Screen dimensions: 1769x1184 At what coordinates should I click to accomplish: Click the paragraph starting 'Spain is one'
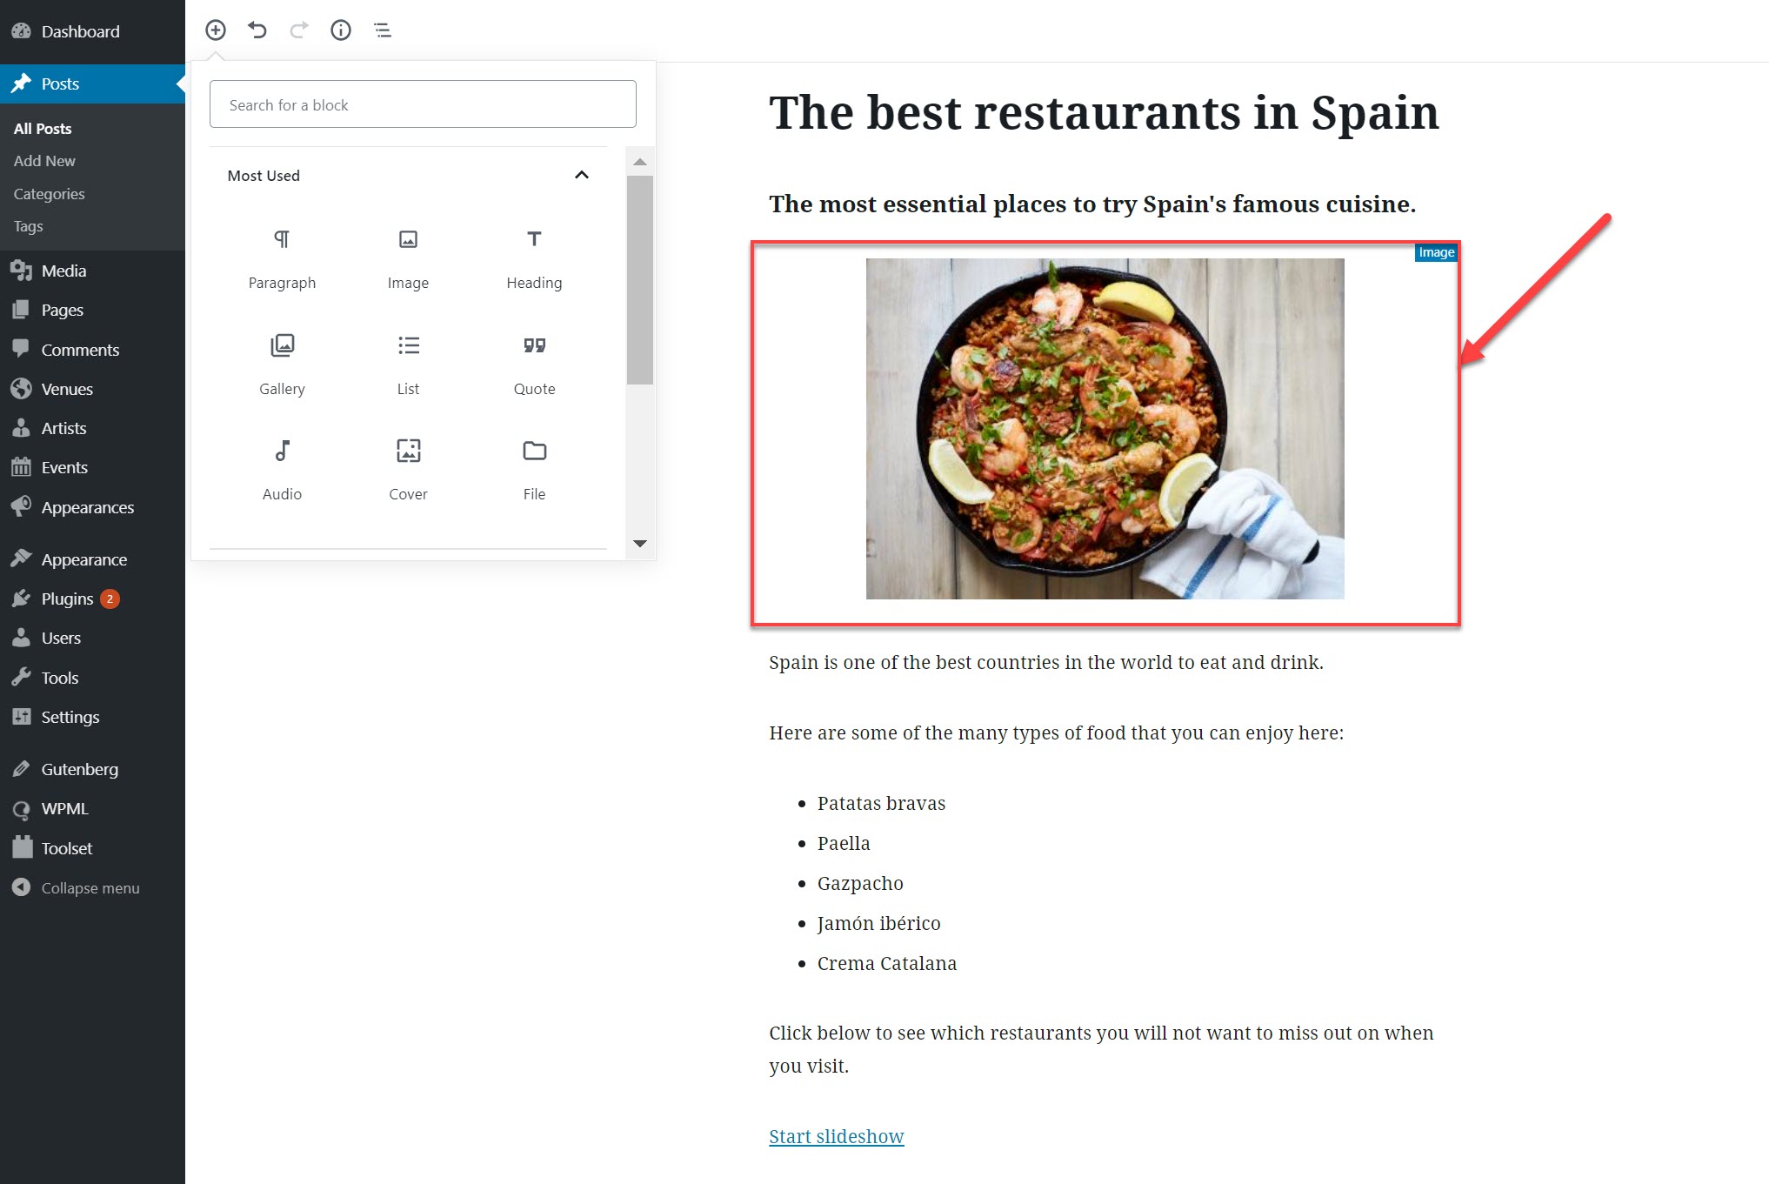(x=1046, y=662)
